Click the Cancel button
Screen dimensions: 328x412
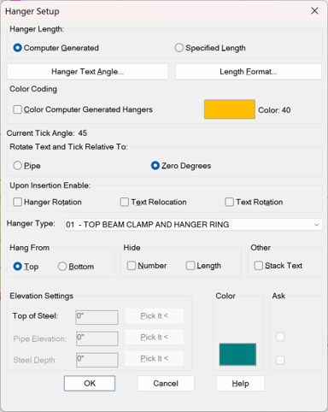166,383
